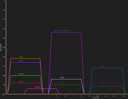Screen dimensions: 128x99
Task: Select channel 11 tick label
Action: [x=105, y=96]
